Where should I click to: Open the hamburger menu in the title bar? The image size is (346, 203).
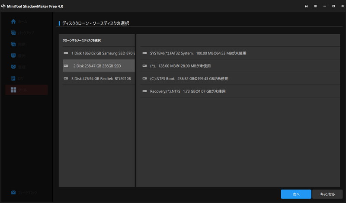(315, 6)
